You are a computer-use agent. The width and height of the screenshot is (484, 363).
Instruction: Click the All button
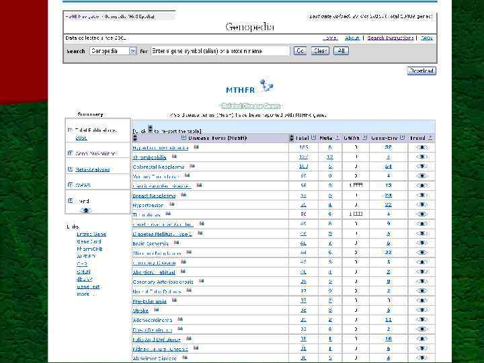(341, 50)
